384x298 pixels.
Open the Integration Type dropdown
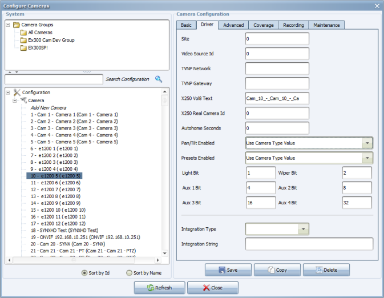pyautogui.click(x=304, y=229)
